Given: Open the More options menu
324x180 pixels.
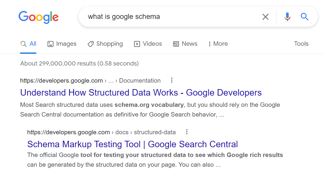Looking at the screenshot, I should click(x=218, y=43).
